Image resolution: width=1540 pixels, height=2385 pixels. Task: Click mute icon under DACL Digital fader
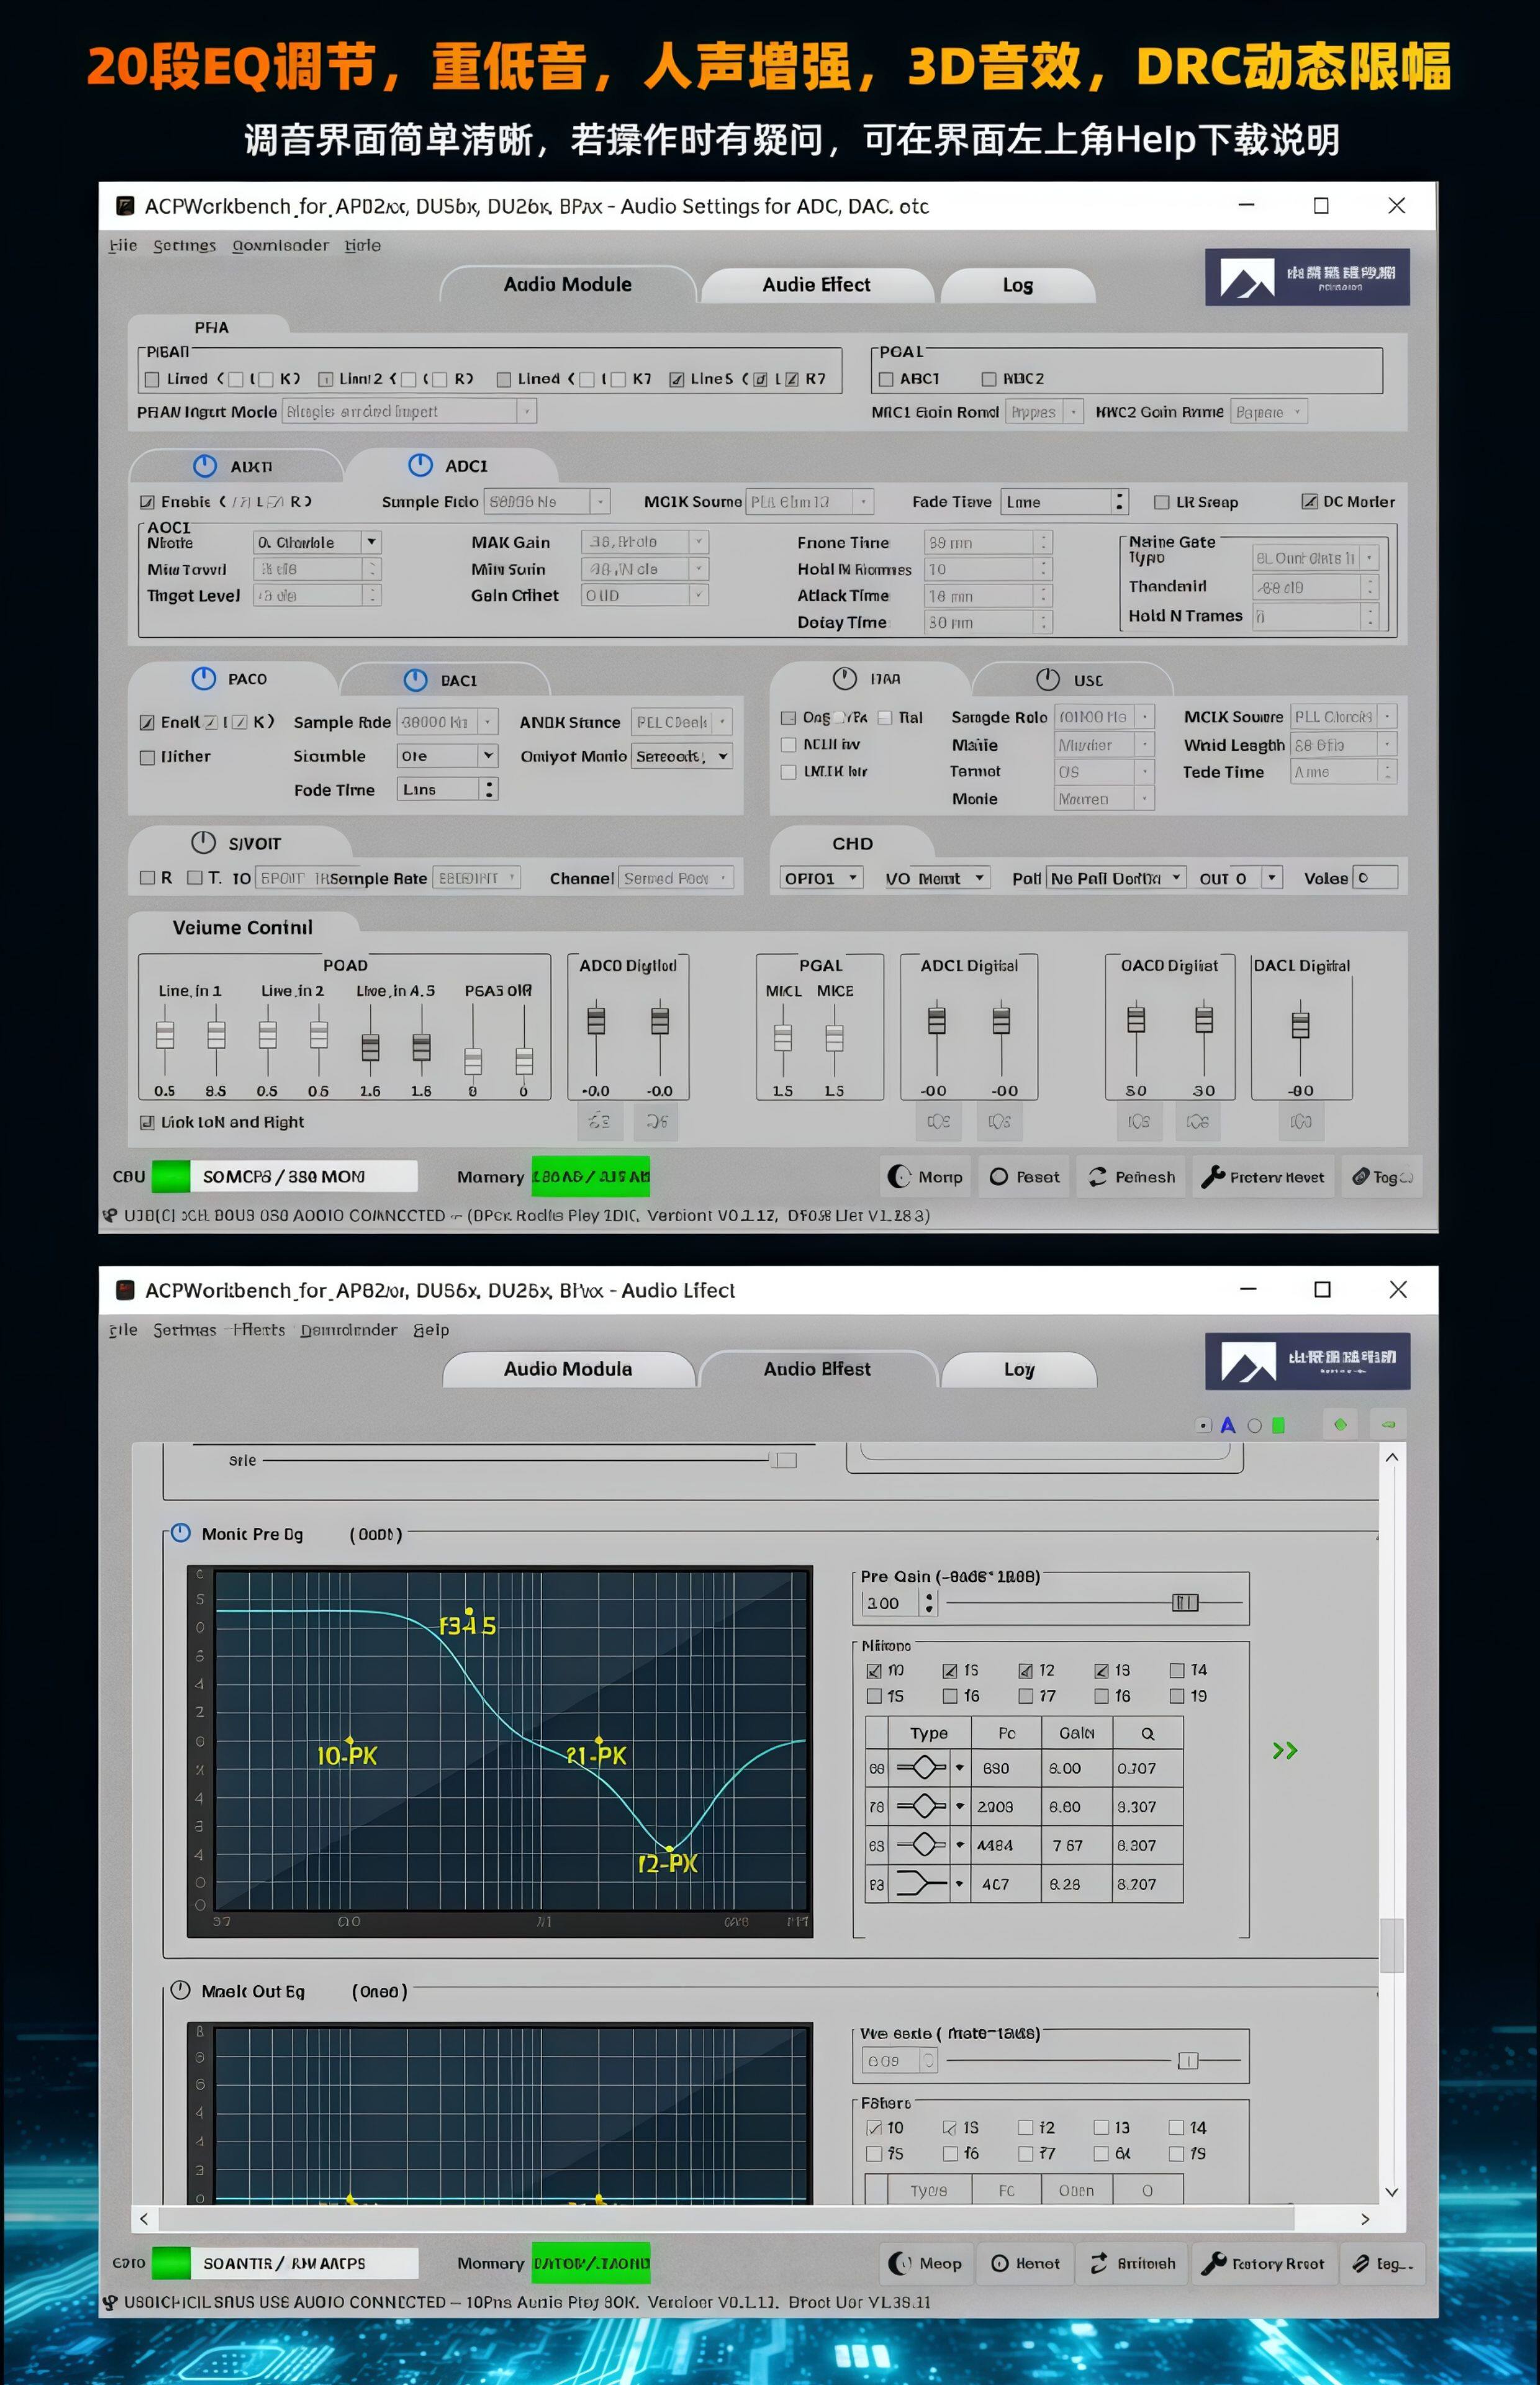click(x=1300, y=1121)
